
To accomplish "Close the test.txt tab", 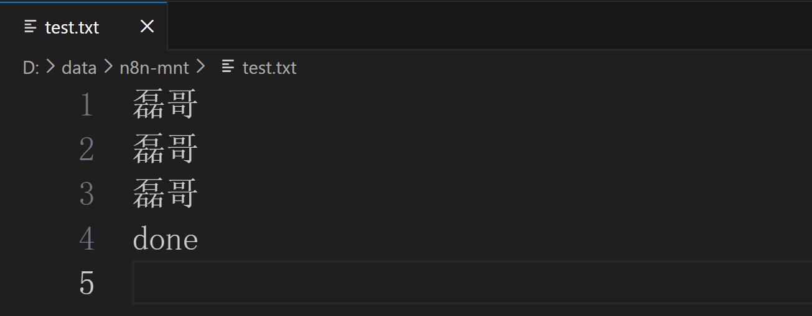I will pos(147,26).
